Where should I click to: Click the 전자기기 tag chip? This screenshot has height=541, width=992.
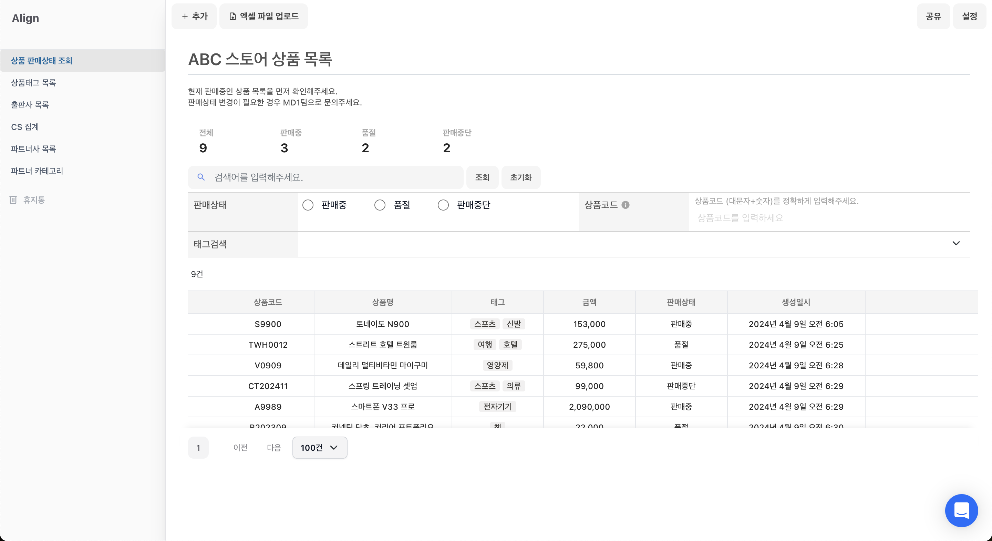(x=497, y=407)
